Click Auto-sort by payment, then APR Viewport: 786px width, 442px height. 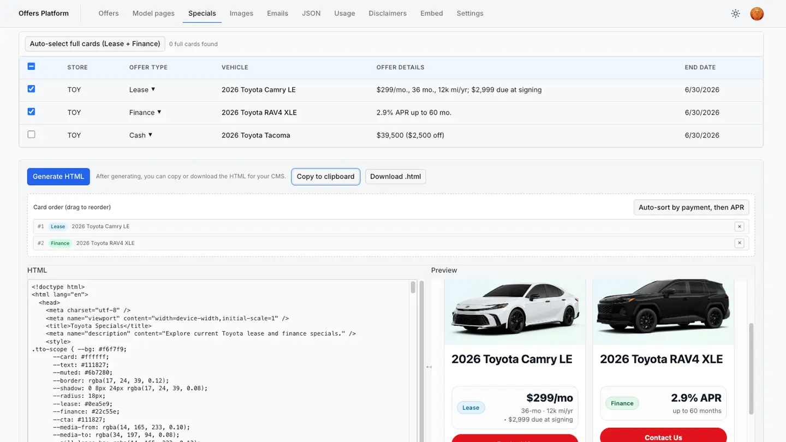[x=691, y=207]
